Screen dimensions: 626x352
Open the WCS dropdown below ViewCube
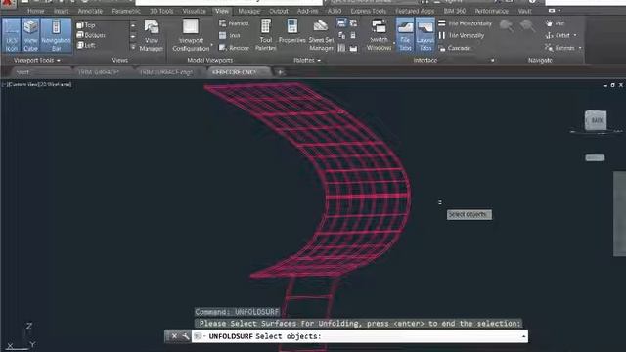tap(595, 158)
